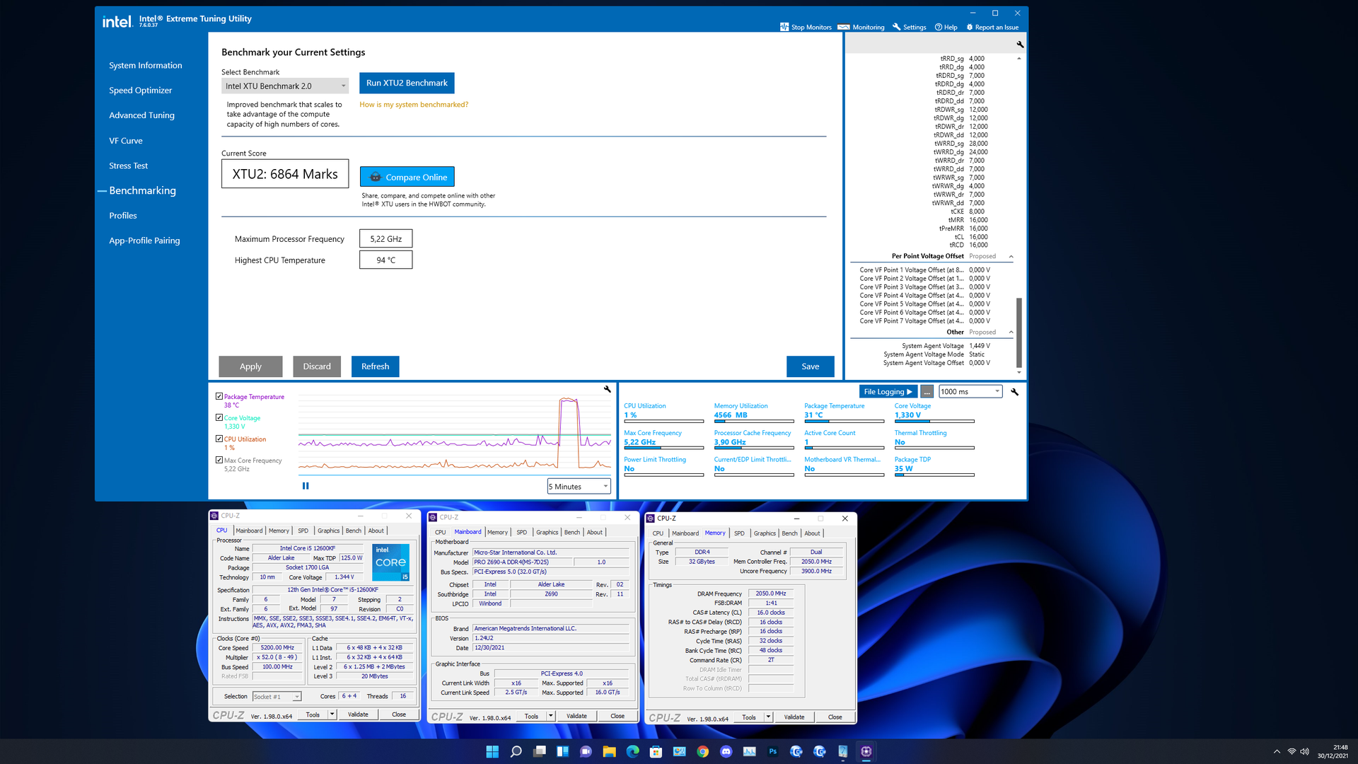Open Monitoring from the top toolbar
The width and height of the screenshot is (1358, 764).
pos(861,27)
